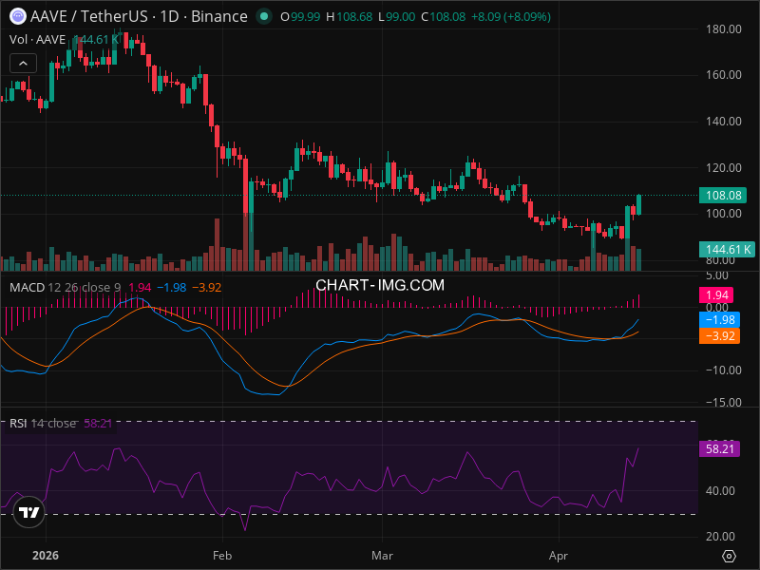Click the RSI legend value 58.21

[x=98, y=423]
